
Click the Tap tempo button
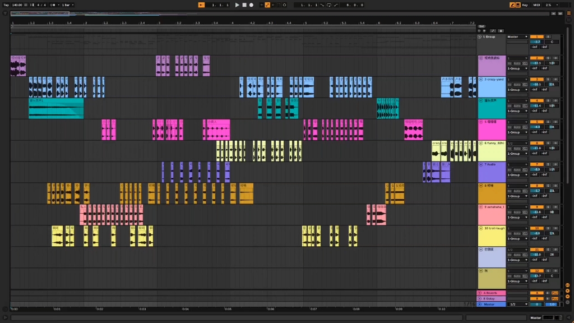point(6,5)
